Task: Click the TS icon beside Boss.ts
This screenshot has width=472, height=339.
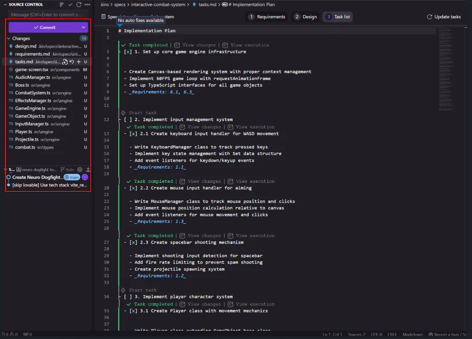Action: click(x=11, y=85)
